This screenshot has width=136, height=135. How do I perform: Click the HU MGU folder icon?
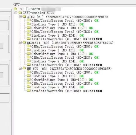(24, 68)
